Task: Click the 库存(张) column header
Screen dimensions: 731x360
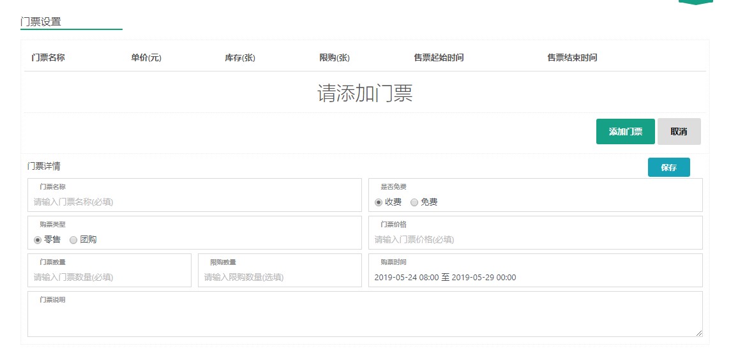Action: click(240, 57)
